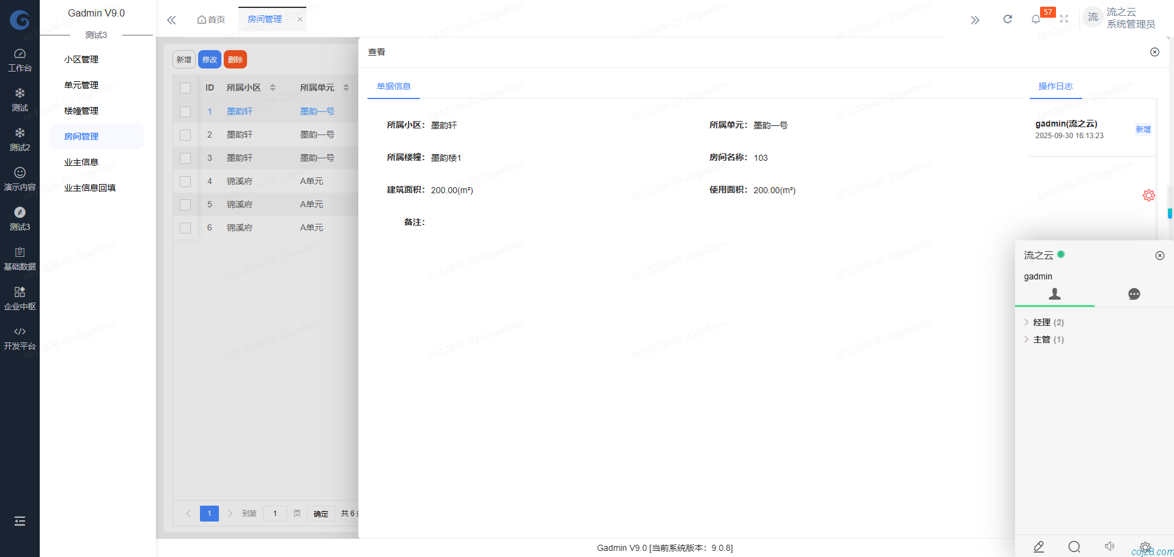This screenshot has height=557, width=1174.
Task: Click the 删除 delete button
Action: (x=235, y=59)
